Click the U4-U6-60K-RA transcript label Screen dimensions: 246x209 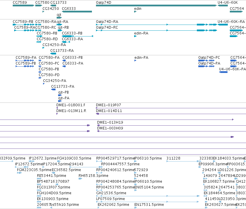pyautogui.click(x=231, y=22)
